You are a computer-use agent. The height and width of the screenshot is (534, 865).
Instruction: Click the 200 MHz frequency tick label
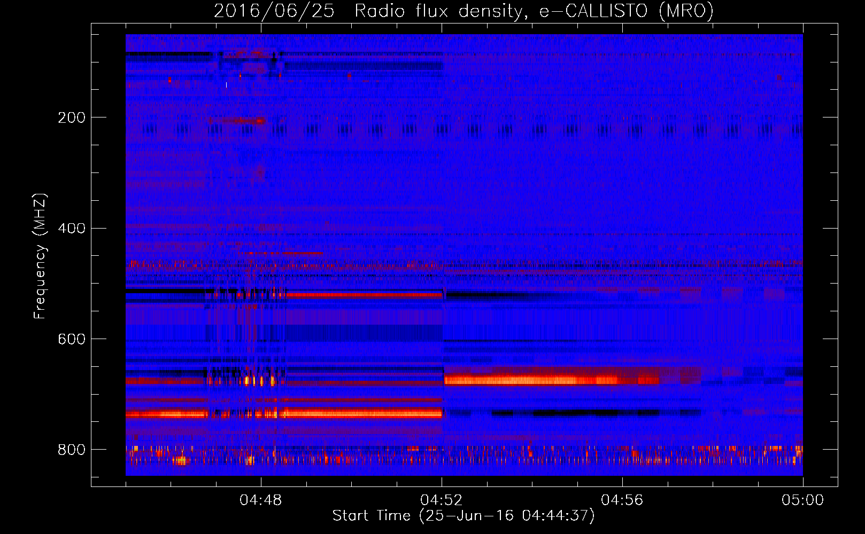72,117
